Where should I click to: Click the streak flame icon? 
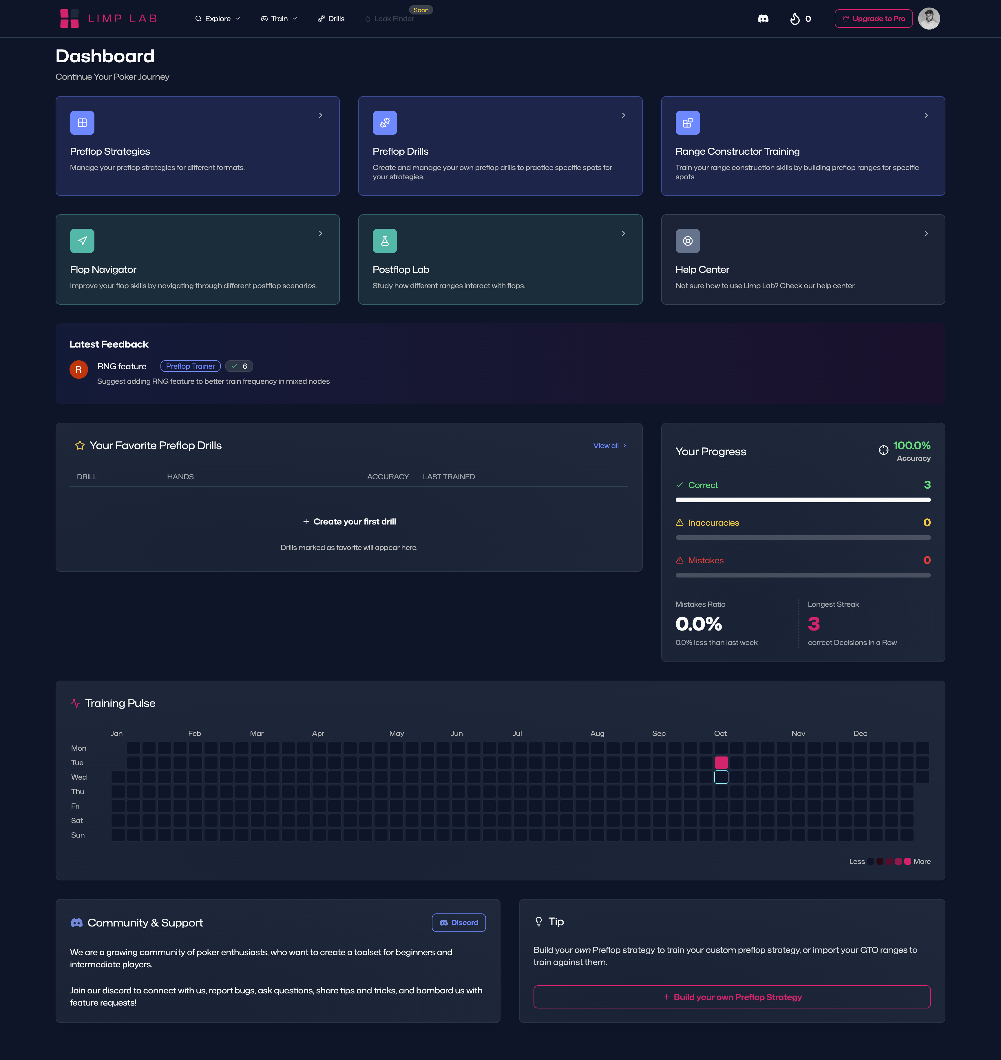[794, 19]
